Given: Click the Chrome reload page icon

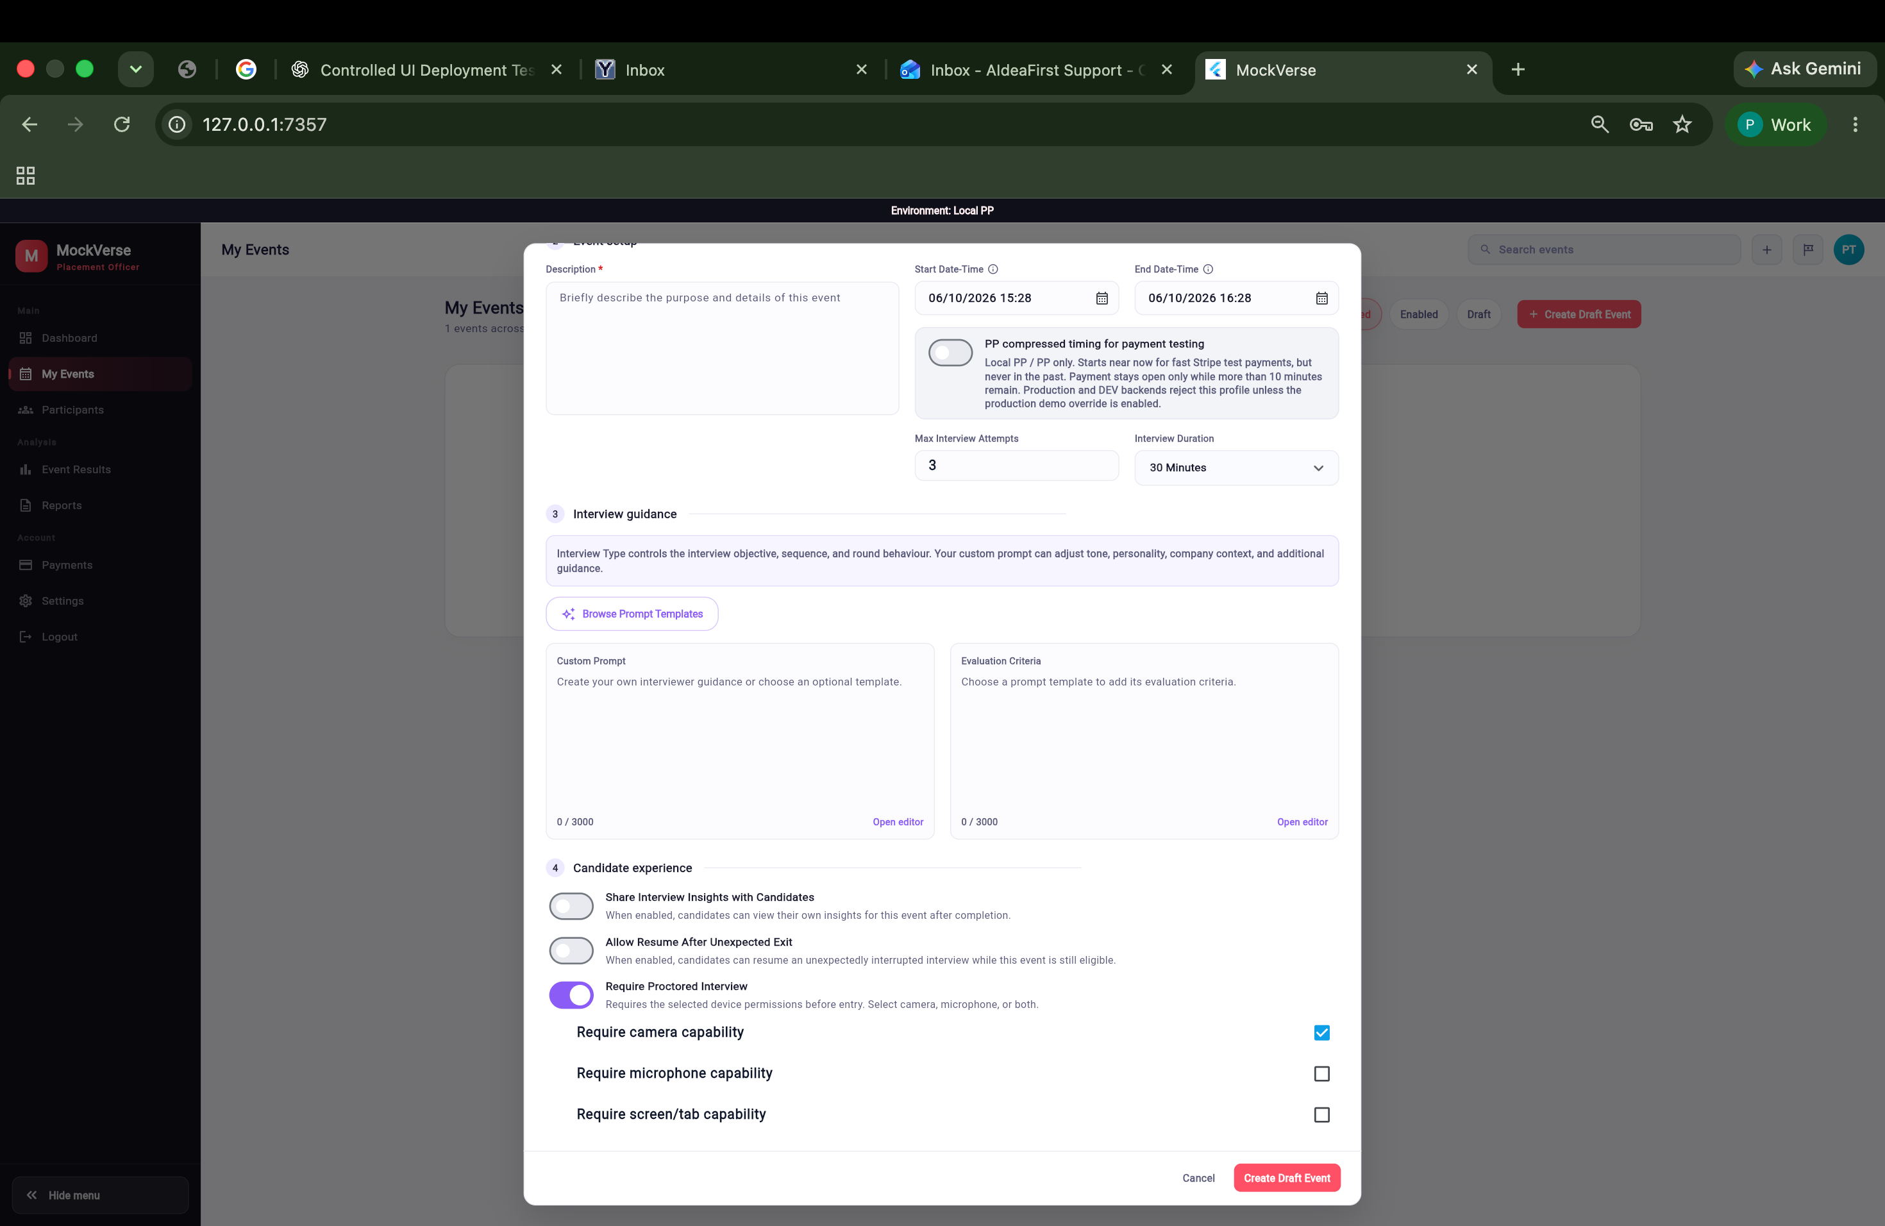Looking at the screenshot, I should 121,124.
